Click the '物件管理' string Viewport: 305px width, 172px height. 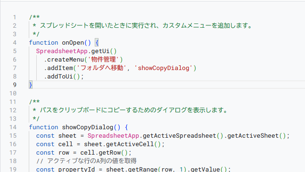point(104,60)
